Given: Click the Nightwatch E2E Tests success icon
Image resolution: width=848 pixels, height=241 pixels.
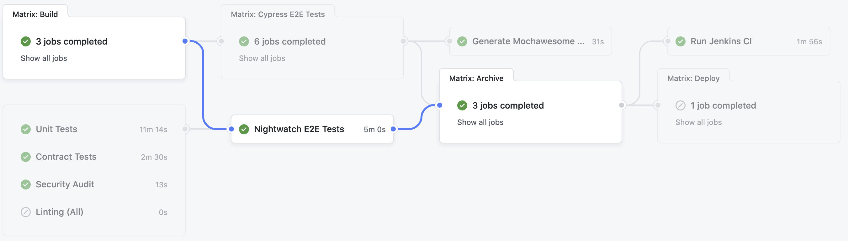Looking at the screenshot, I should [244, 129].
